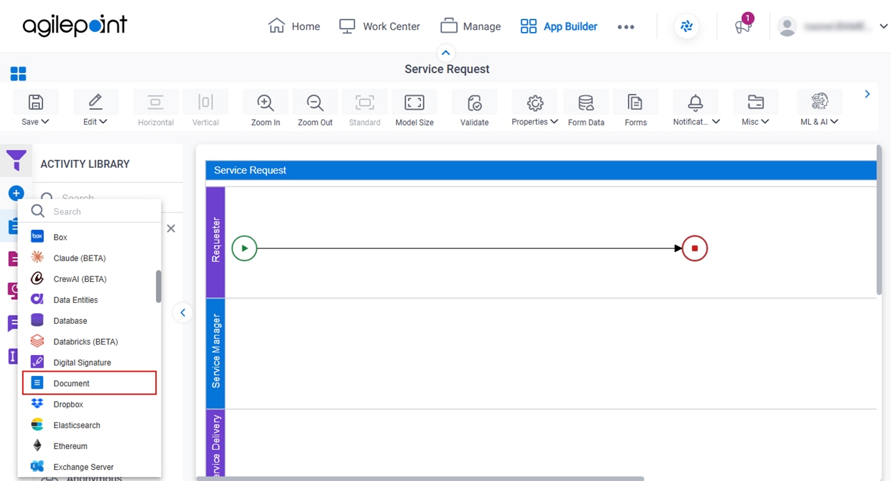Click the funnel filter icon in sidebar
The width and height of the screenshot is (891, 481).
16,161
